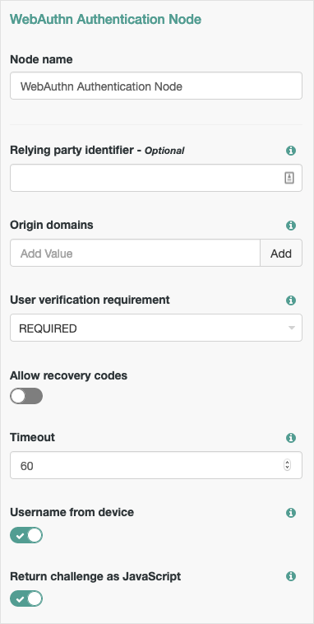This screenshot has width=314, height=624.
Task: Click info icon for Relying party identifier
Action: [291, 151]
